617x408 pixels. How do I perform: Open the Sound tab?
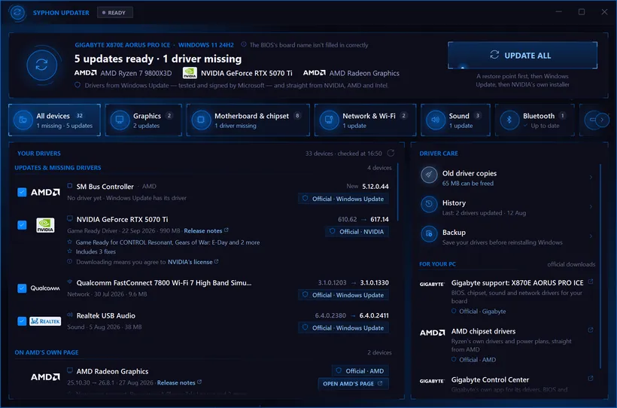(x=456, y=120)
